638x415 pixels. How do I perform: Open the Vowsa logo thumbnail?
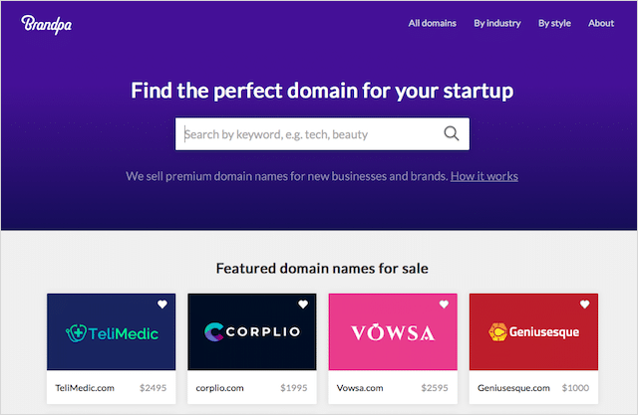pyautogui.click(x=392, y=332)
